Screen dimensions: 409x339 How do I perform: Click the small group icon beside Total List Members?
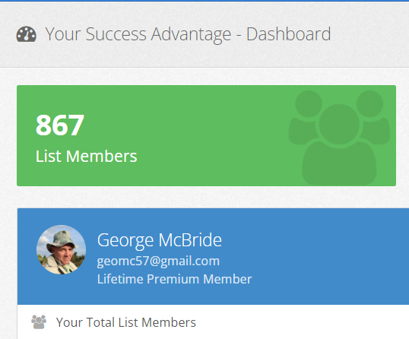click(x=39, y=322)
